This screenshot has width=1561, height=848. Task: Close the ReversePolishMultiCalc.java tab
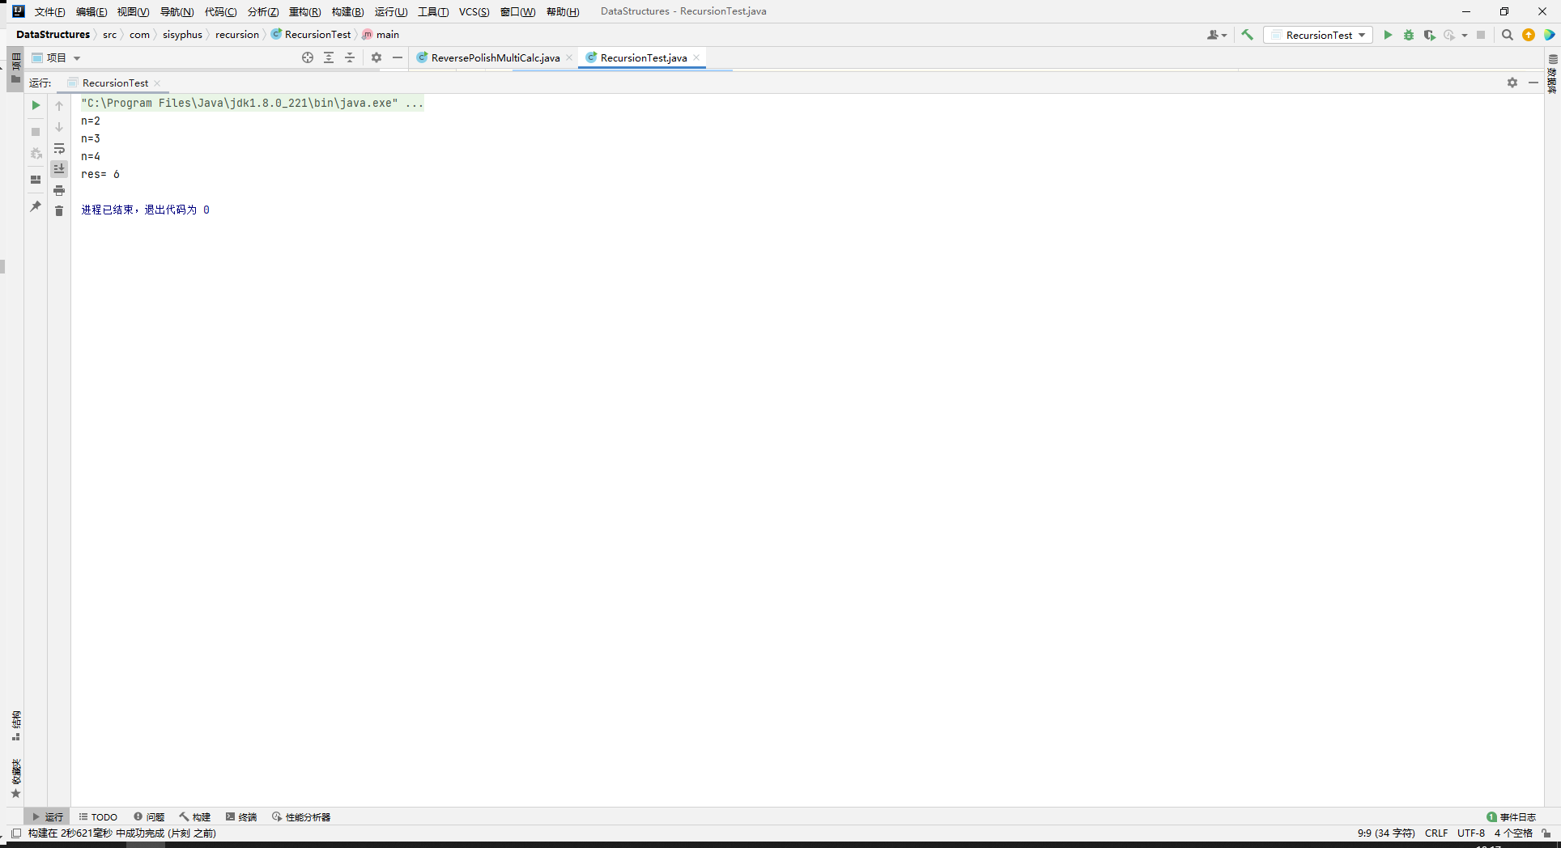click(569, 57)
